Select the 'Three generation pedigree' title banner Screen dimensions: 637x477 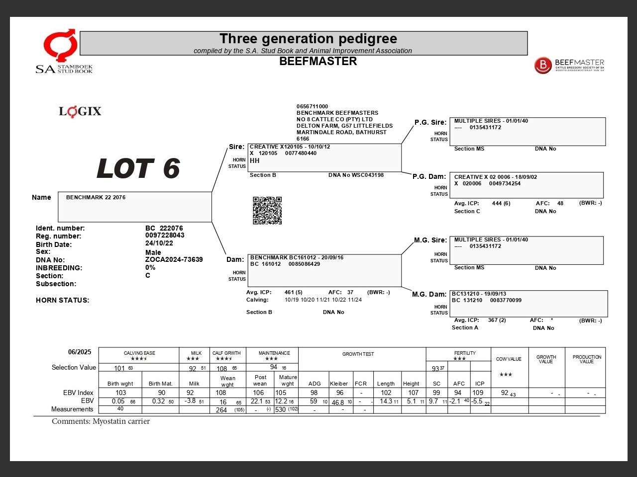click(x=304, y=43)
